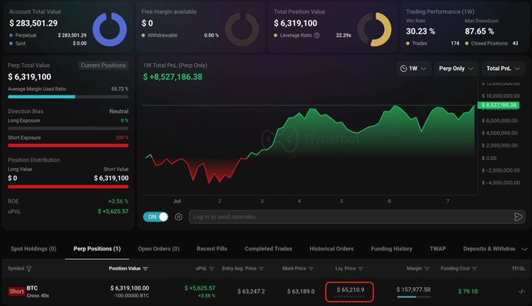
Task: Click the Leverage Ratio help question icon
Action: (317, 35)
